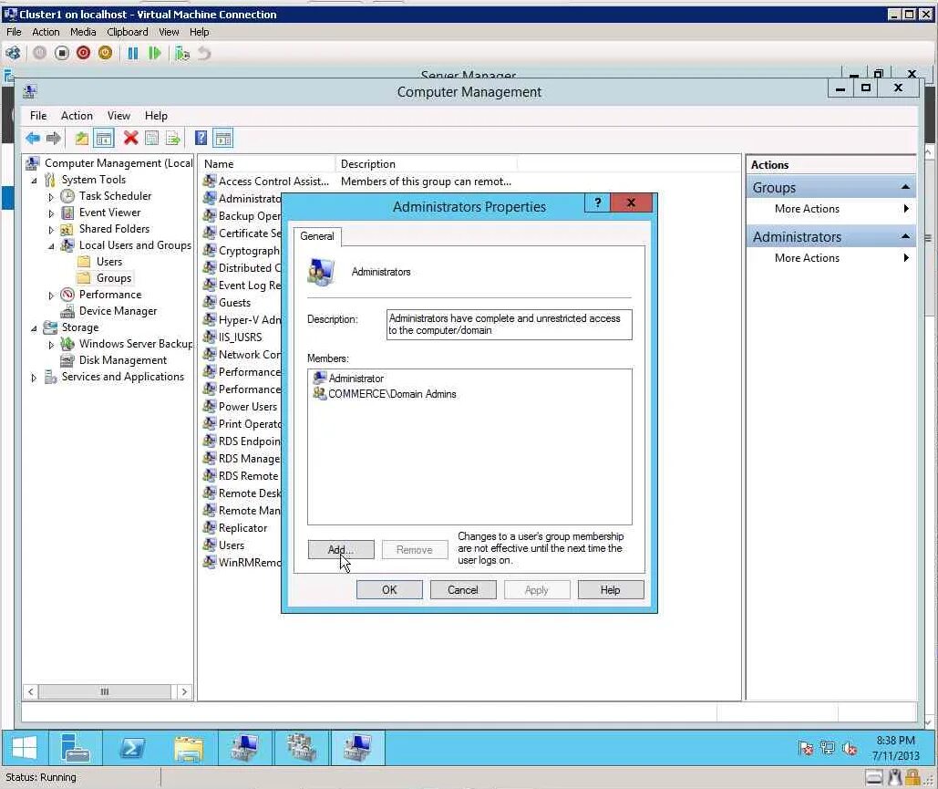This screenshot has height=789, width=938.
Task: Click the blue Help toolbar icon
Action: pos(201,139)
